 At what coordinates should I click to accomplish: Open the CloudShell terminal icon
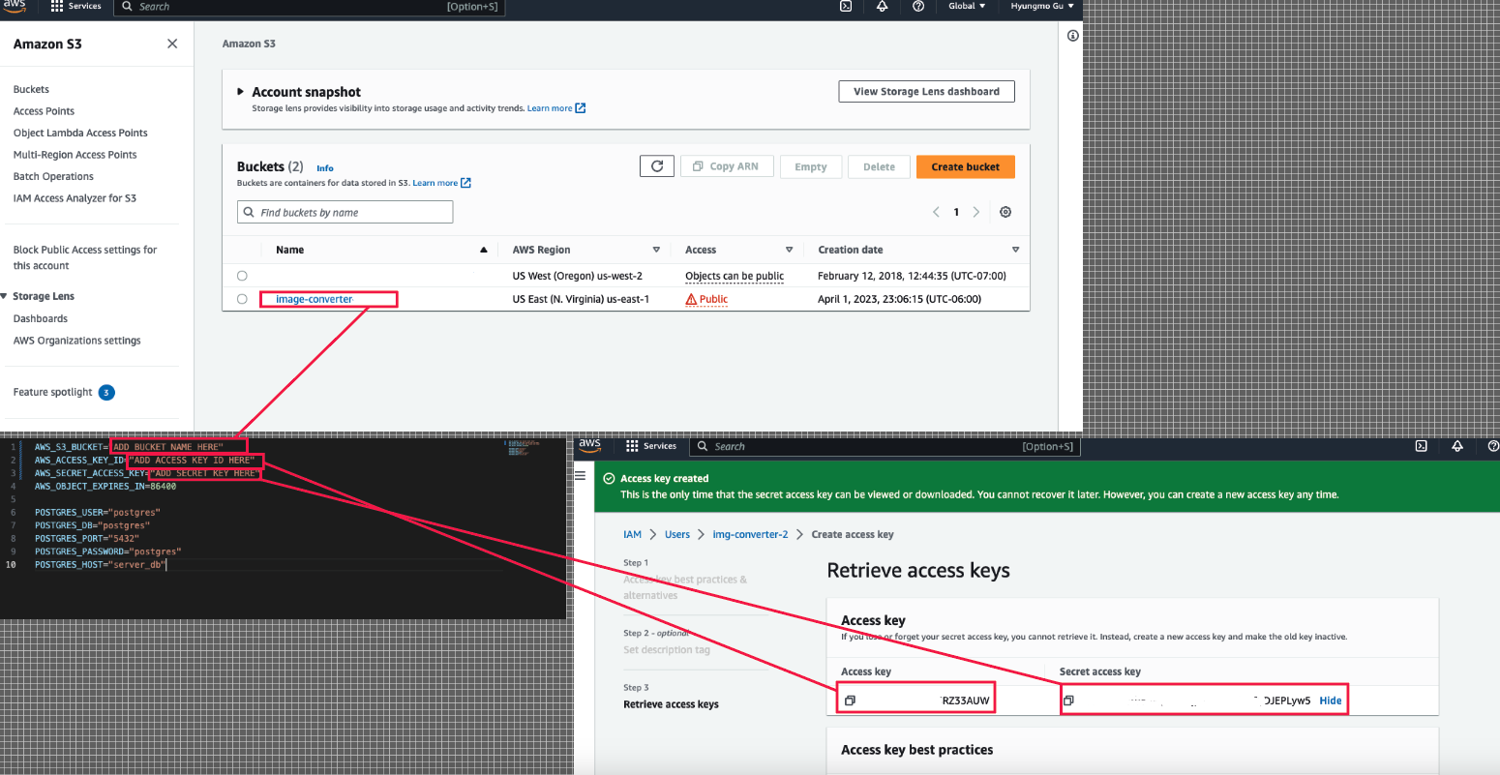point(846,8)
